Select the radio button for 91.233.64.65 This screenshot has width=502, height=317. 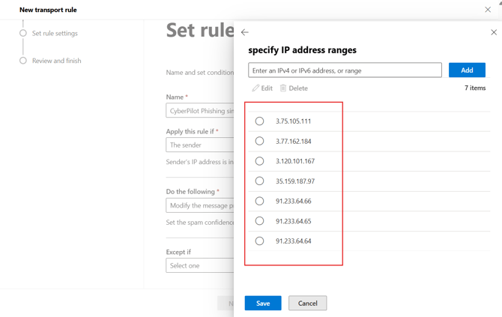coord(259,221)
